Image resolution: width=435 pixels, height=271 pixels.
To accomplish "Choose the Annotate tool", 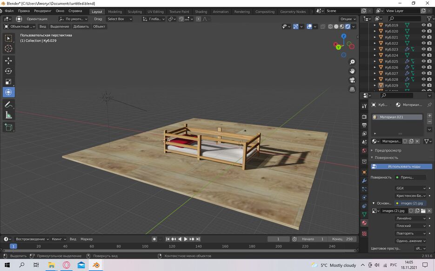I will (x=8, y=104).
